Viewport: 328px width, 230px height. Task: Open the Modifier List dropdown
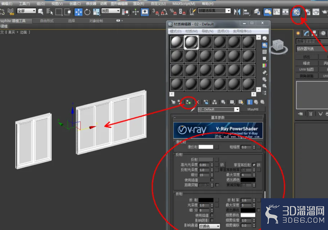[312, 49]
